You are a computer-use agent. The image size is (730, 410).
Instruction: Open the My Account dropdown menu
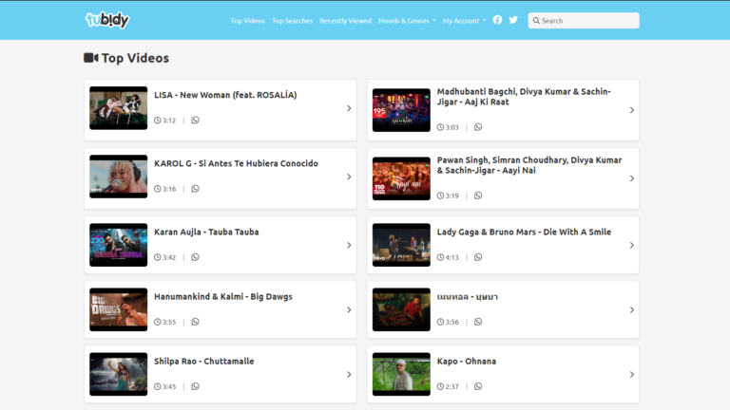(464, 21)
